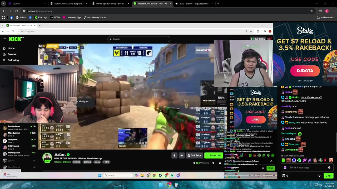Screen dimensions: 337x189
Task: Click the Gift Subs button
Action: (x=194, y=155)
